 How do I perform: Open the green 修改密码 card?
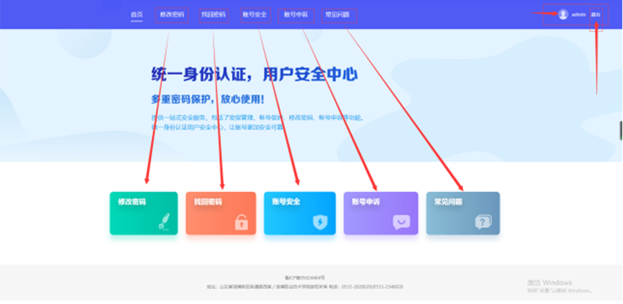pyautogui.click(x=144, y=213)
